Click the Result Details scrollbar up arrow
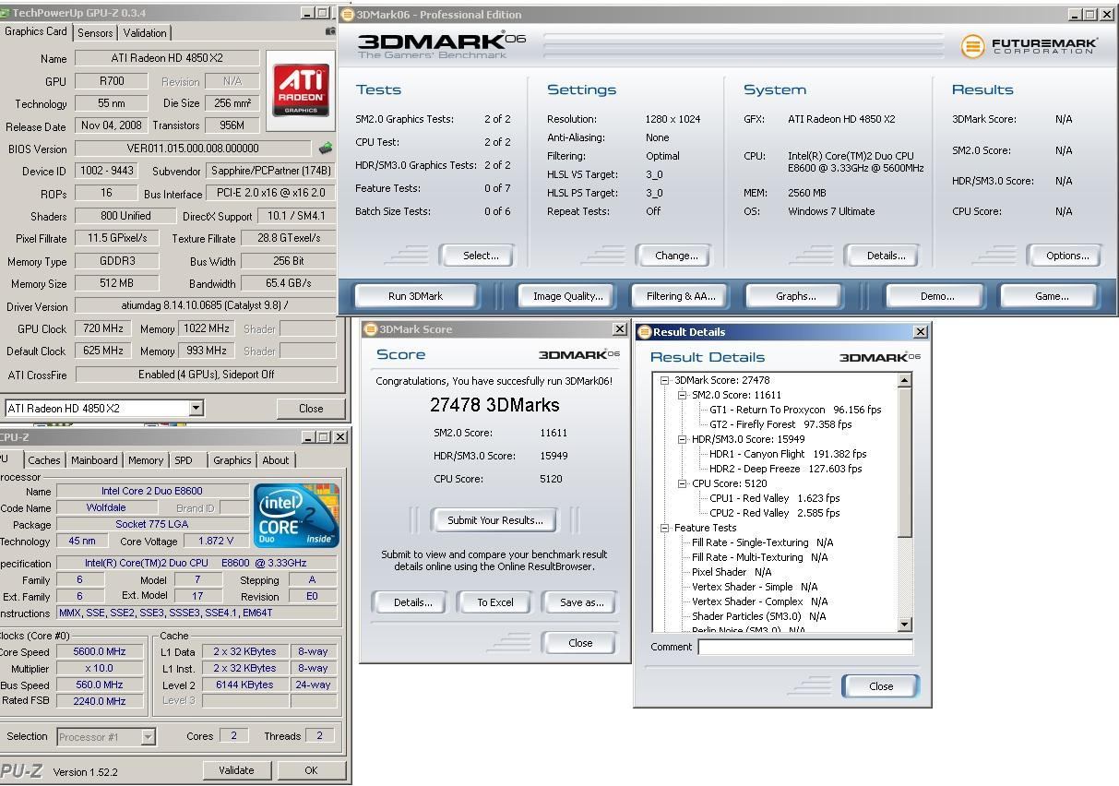This screenshot has width=1119, height=786. pos(904,380)
